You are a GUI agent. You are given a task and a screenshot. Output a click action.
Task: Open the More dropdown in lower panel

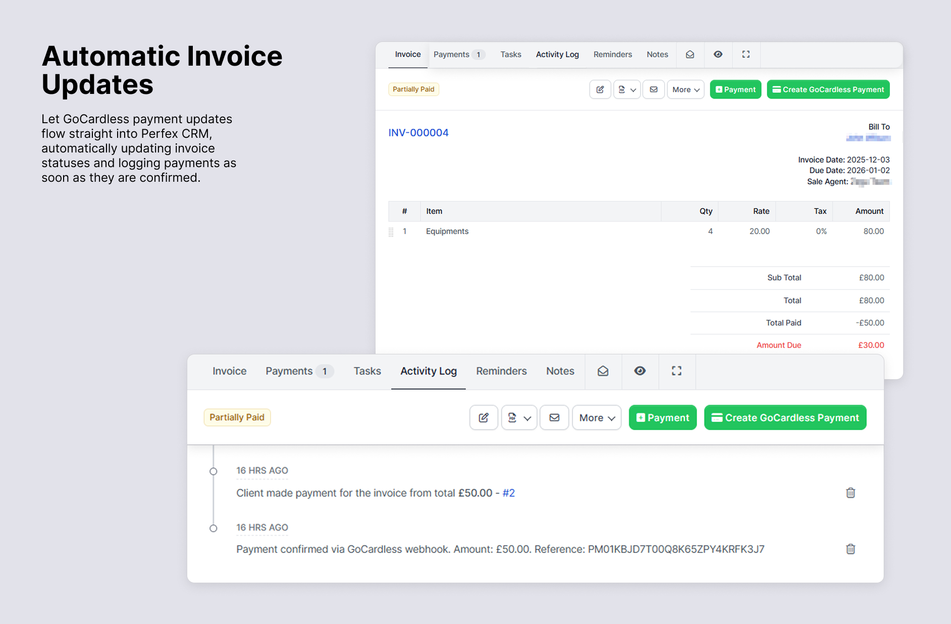(596, 418)
